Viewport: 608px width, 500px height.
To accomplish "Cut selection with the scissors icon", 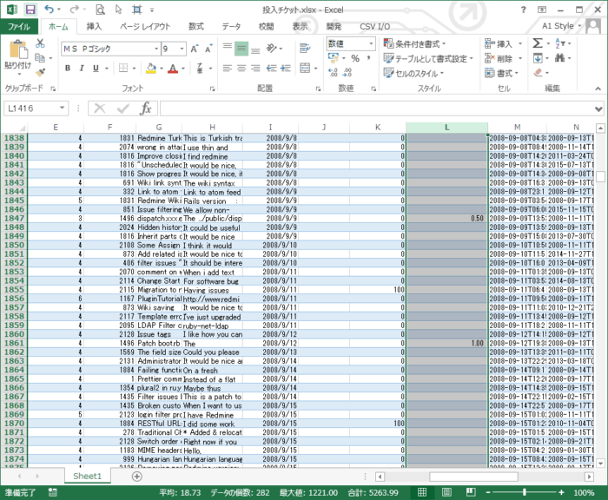I will click(40, 43).
